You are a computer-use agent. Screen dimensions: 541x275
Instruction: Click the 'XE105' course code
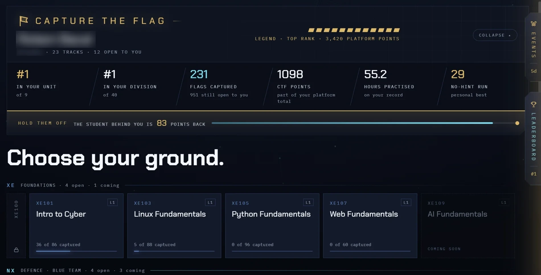pos(240,203)
